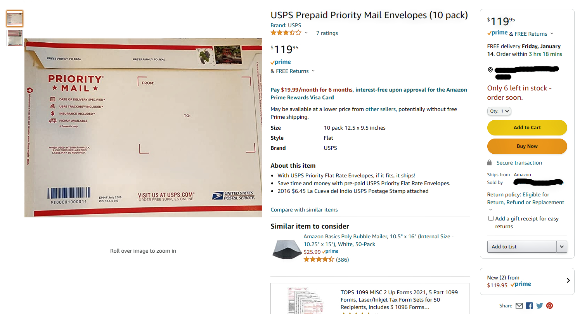Expand the return policy chevron

[490, 210]
